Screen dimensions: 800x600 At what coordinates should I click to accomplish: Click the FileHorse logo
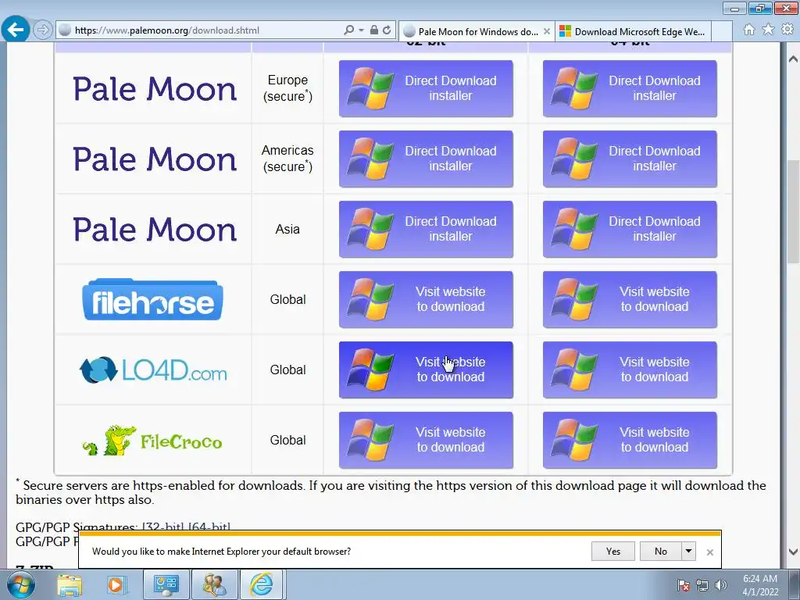[x=152, y=299]
